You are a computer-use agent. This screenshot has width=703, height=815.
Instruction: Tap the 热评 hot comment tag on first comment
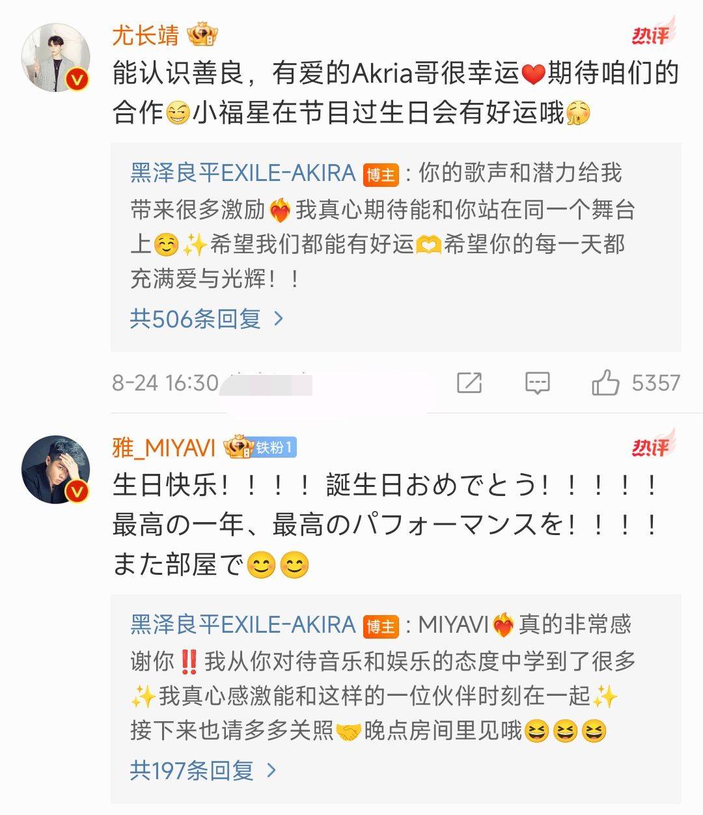click(653, 33)
